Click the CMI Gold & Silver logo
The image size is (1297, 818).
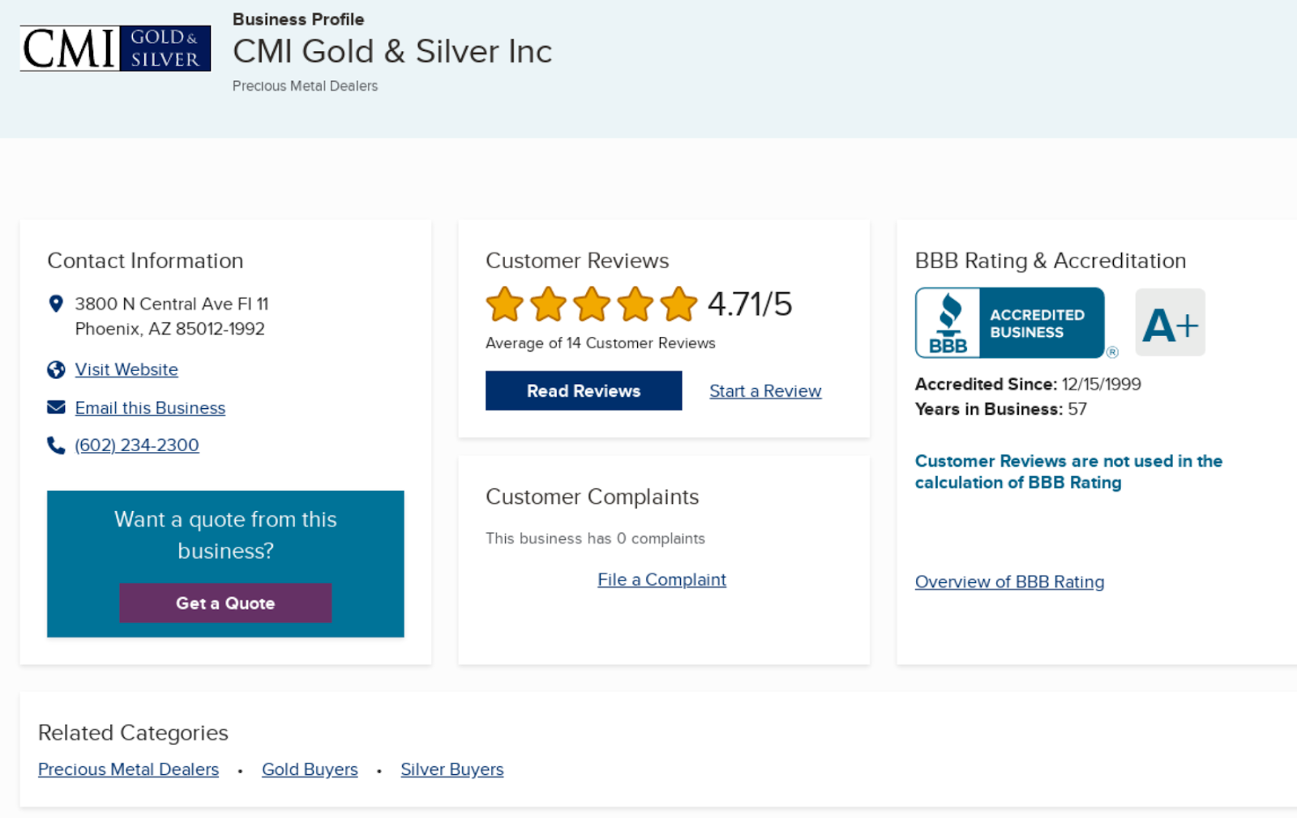[115, 49]
